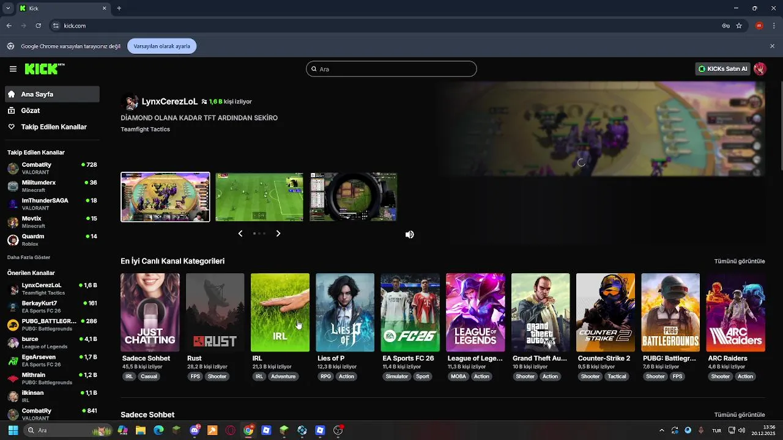Open the PUBG Battlegrounds category card
The width and height of the screenshot is (783, 440).
[670, 312]
